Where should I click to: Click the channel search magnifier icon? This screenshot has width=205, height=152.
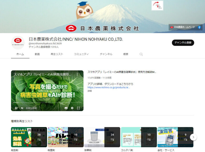point(141,54)
